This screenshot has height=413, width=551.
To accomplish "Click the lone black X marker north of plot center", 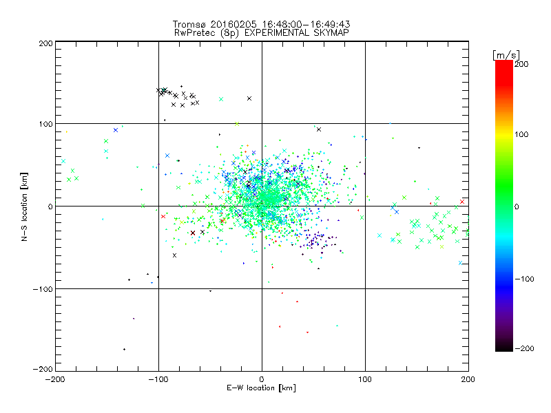I will point(249,98).
